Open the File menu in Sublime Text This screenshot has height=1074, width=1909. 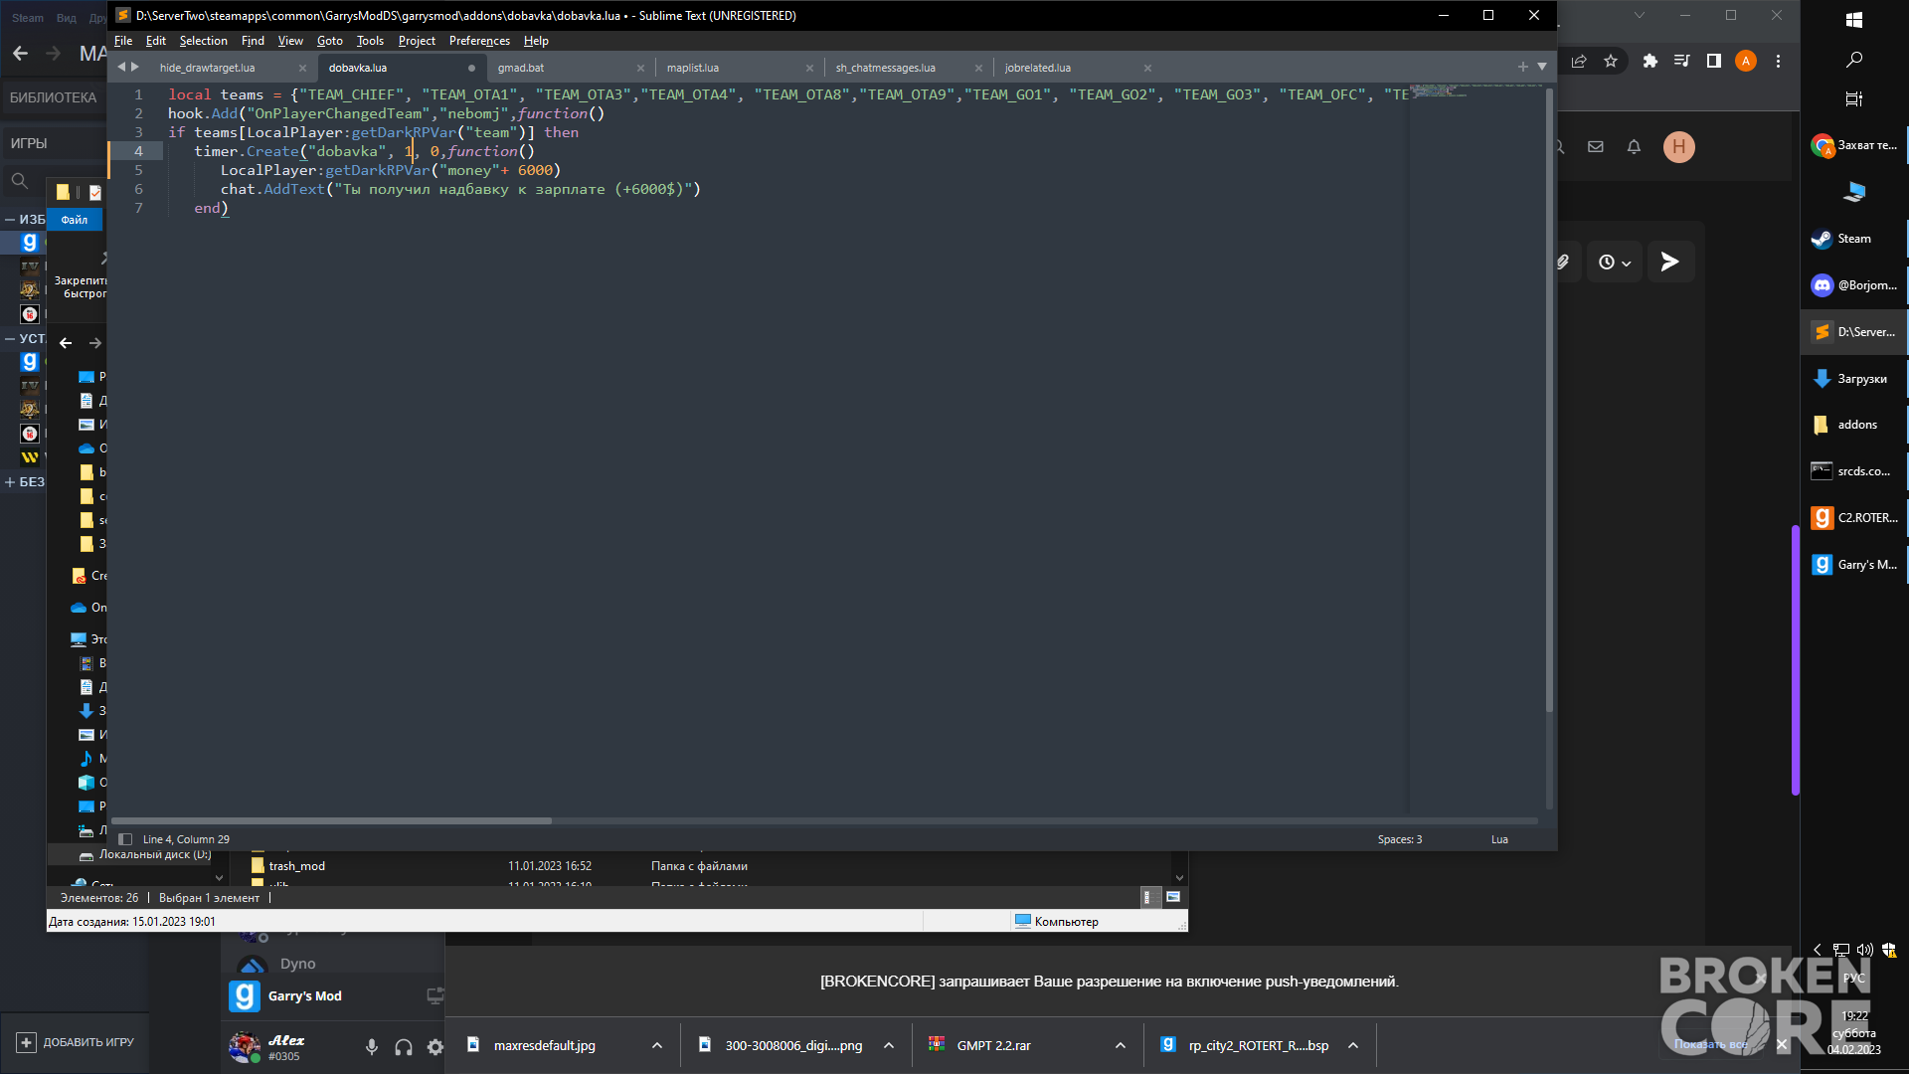(x=123, y=41)
